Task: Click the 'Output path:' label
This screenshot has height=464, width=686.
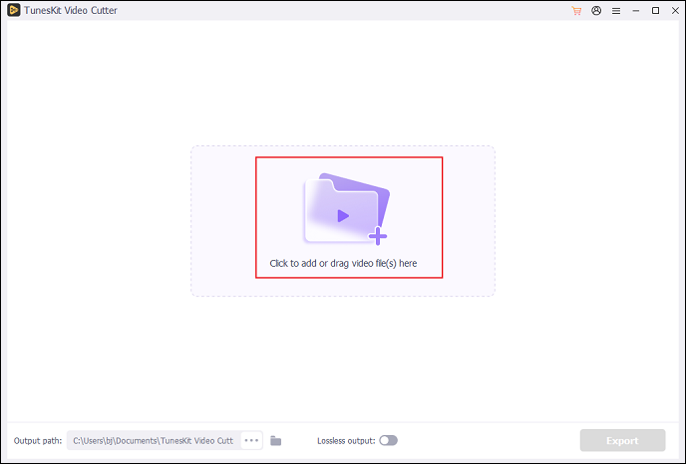Action: [x=38, y=440]
